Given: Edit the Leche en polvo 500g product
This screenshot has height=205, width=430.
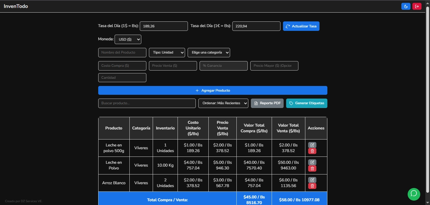Looking at the screenshot, I should point(312,145).
